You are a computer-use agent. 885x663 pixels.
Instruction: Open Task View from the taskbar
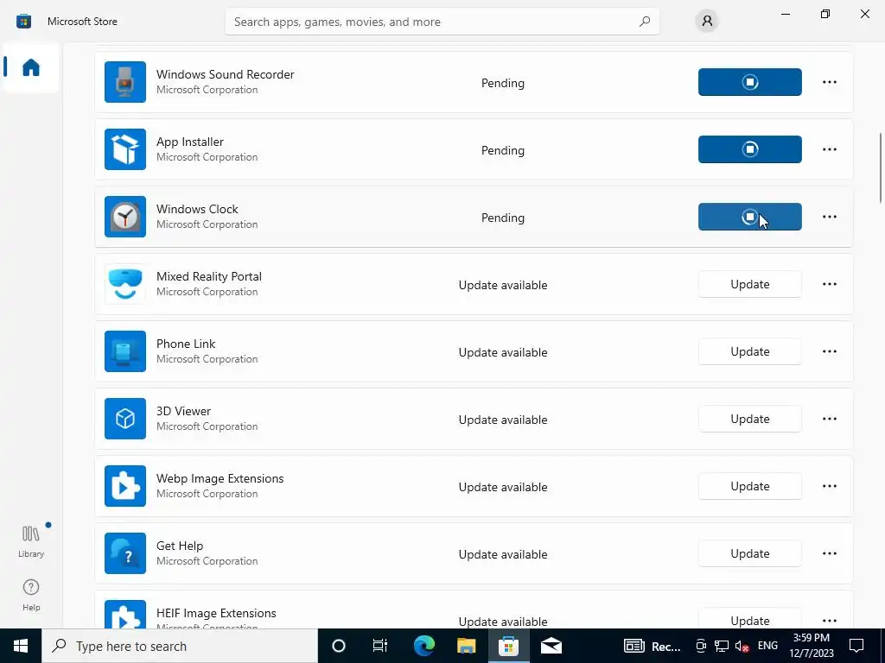pos(380,646)
